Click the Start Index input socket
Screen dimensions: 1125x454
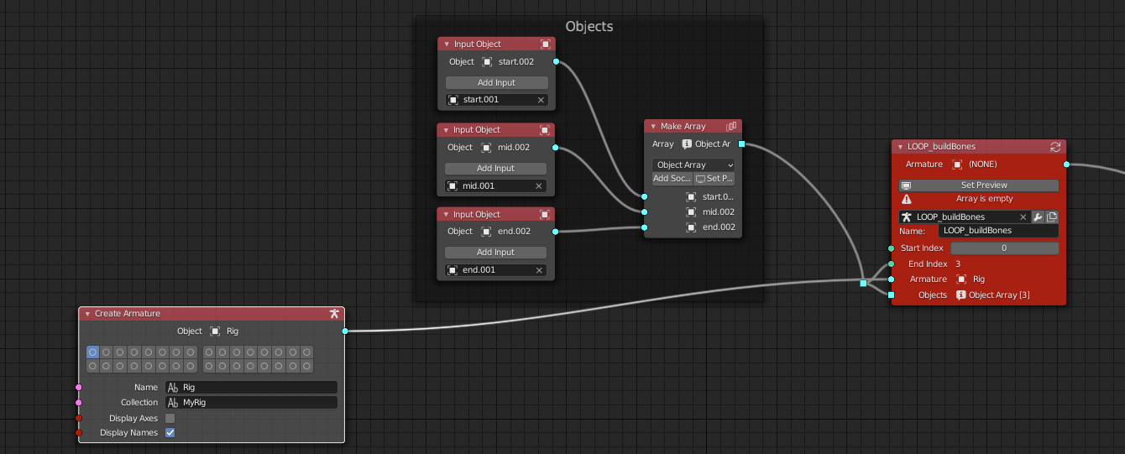click(x=891, y=248)
